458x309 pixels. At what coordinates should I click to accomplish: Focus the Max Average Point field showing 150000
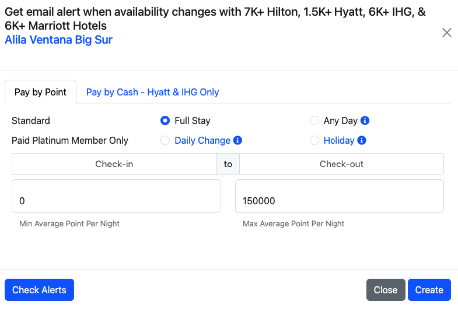[x=340, y=196]
